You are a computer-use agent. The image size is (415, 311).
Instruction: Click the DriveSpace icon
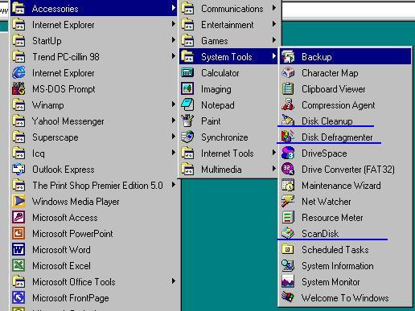coord(288,153)
